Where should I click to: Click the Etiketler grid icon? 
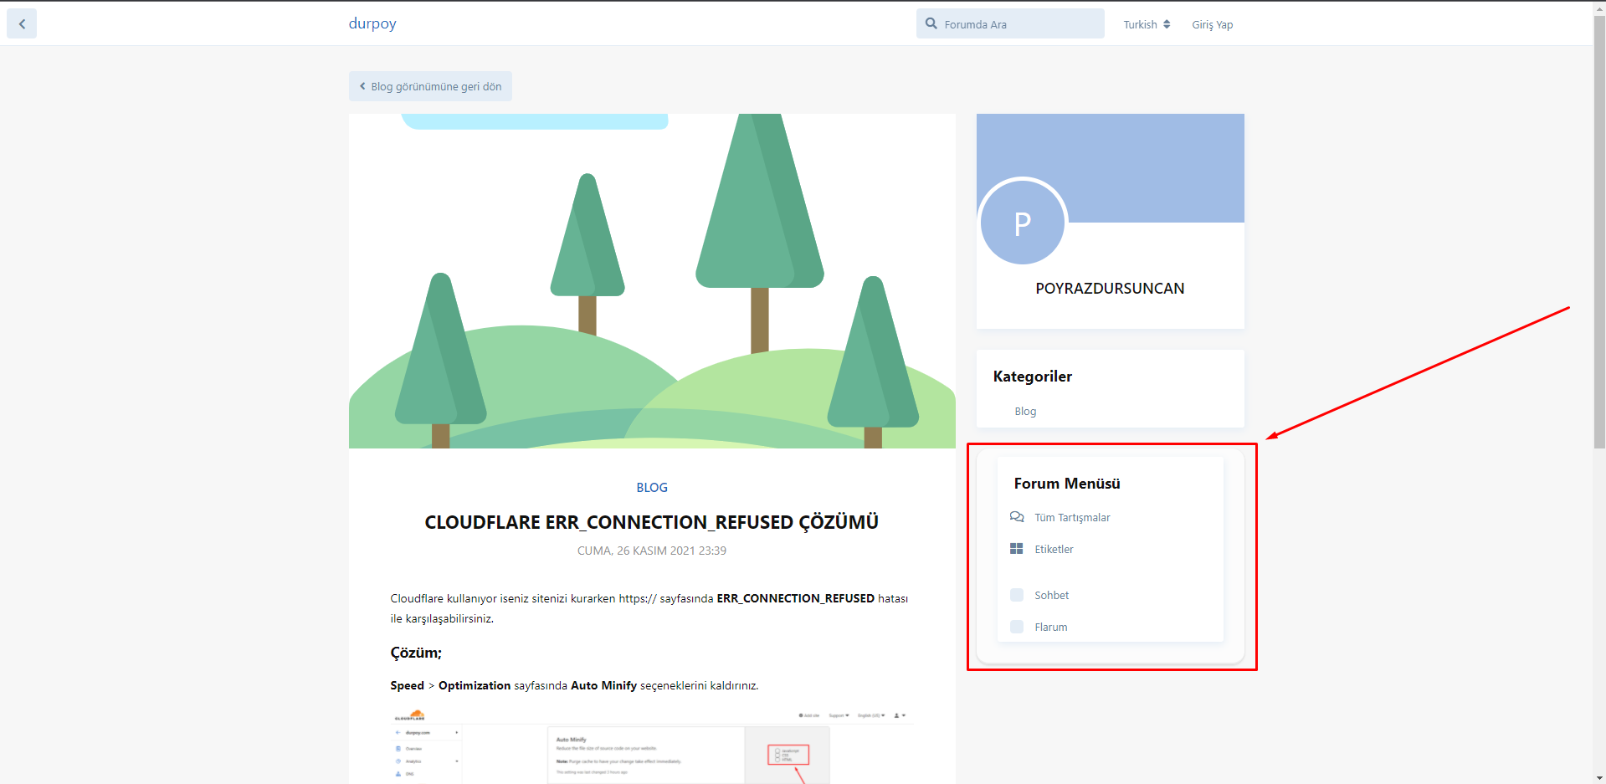(1017, 549)
